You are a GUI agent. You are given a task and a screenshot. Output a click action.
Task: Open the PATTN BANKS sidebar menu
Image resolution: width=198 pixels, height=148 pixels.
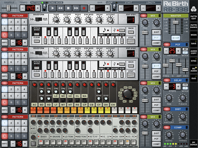point(193,26)
